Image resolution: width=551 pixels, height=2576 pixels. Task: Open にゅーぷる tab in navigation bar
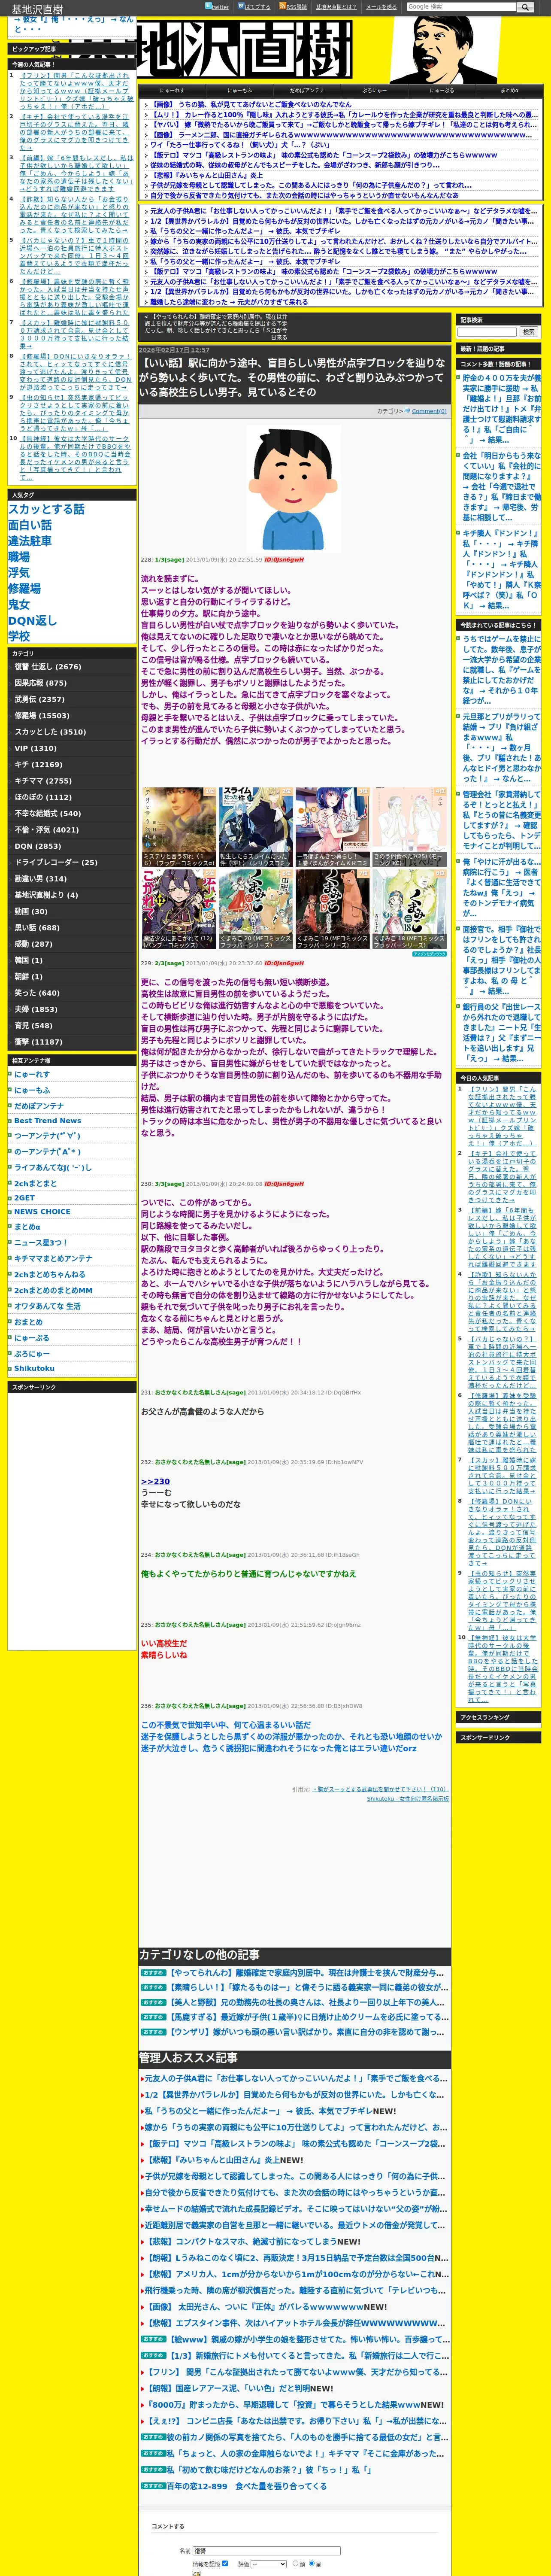click(x=441, y=90)
